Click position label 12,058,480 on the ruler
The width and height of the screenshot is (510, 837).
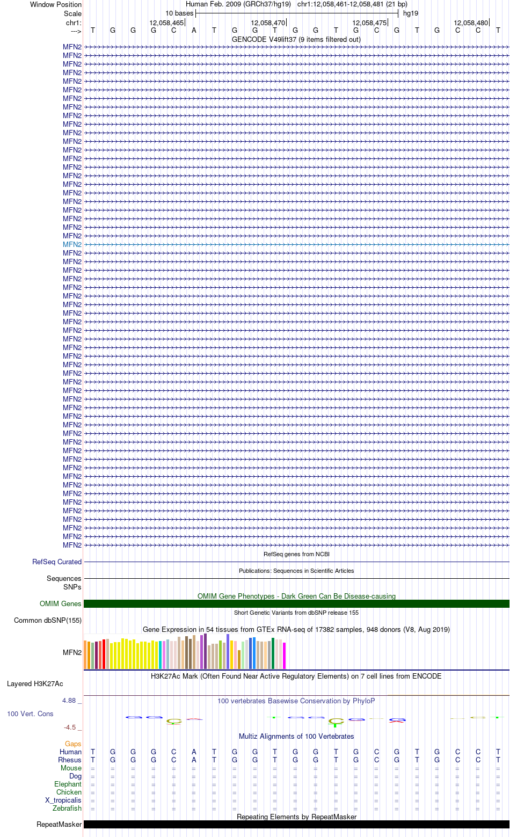click(471, 23)
